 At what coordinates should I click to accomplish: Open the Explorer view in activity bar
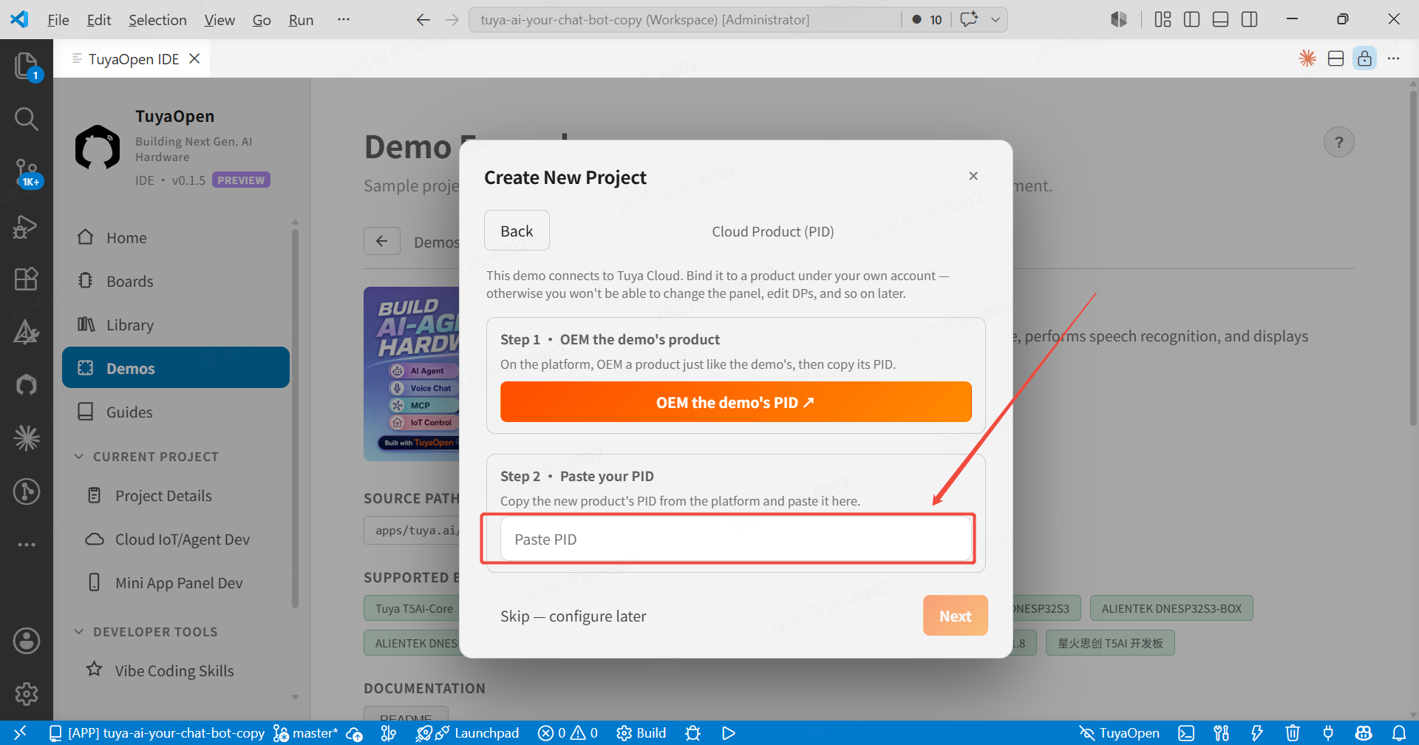(26, 66)
